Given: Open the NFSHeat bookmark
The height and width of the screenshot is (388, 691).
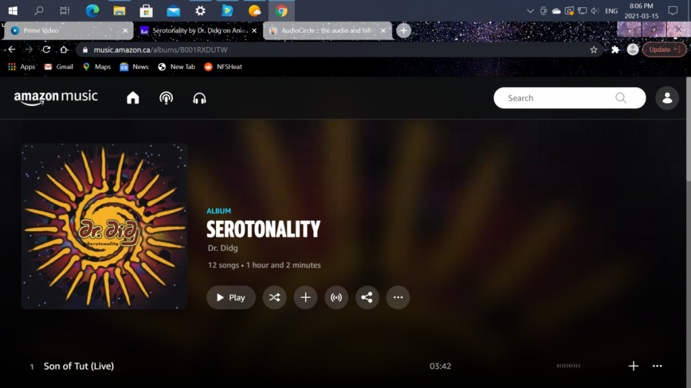Looking at the screenshot, I should 223,67.
